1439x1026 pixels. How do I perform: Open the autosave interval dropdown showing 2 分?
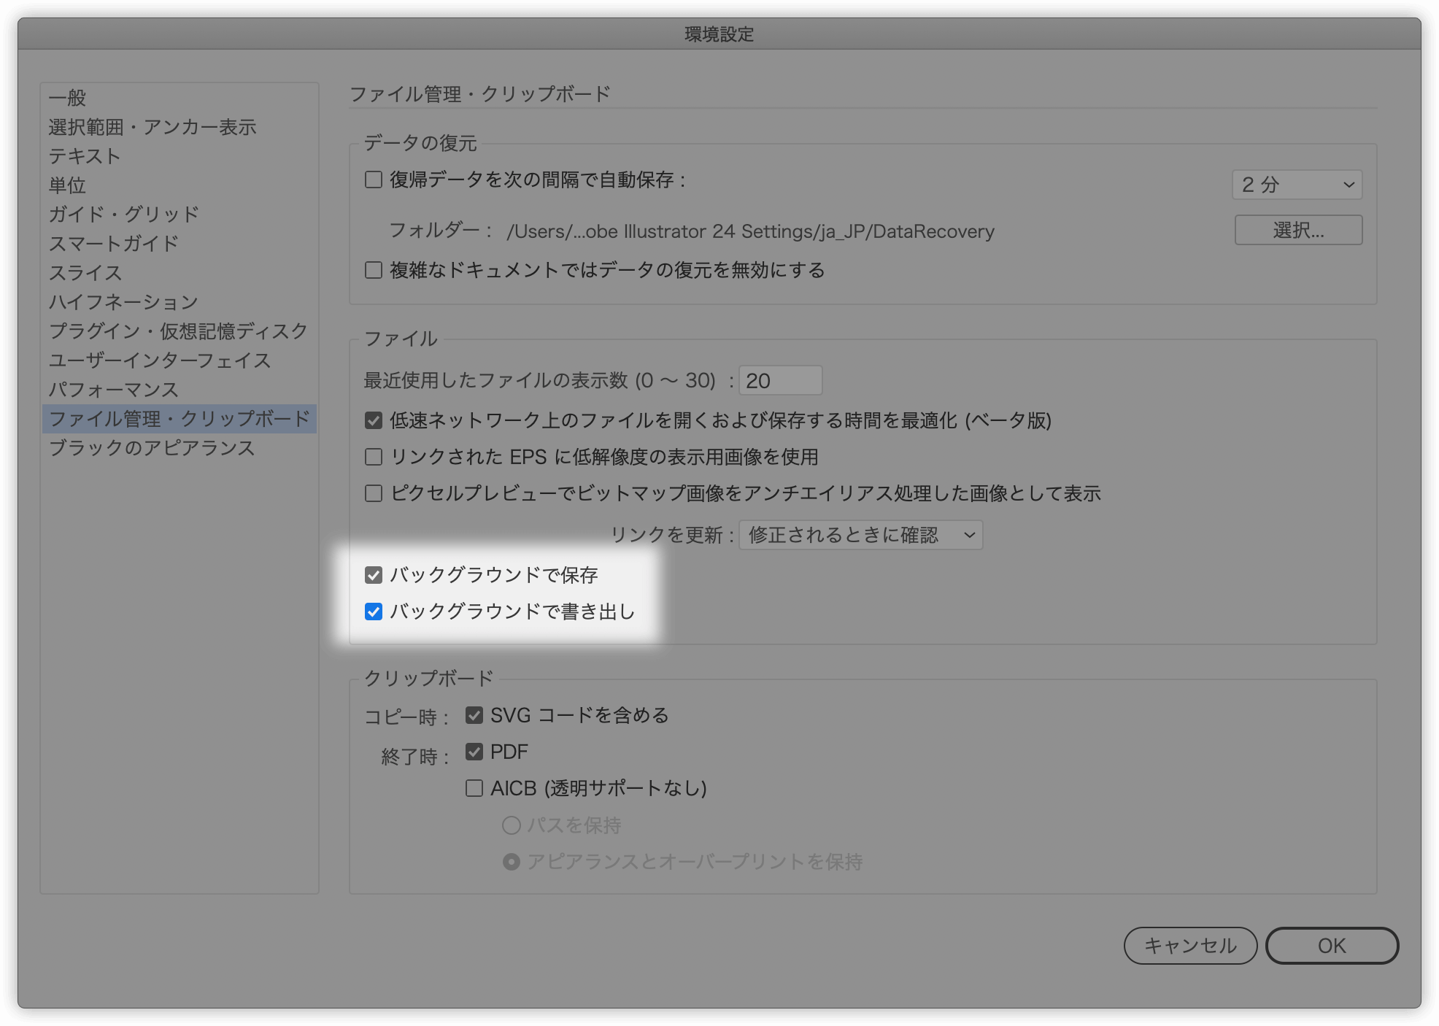click(1297, 185)
